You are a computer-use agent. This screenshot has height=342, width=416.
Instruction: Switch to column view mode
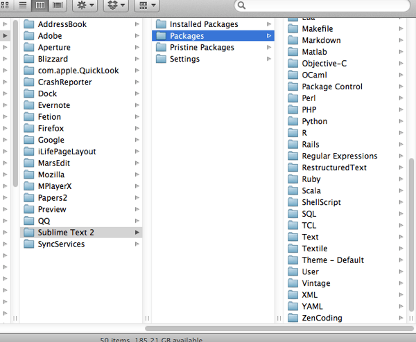(x=40, y=5)
